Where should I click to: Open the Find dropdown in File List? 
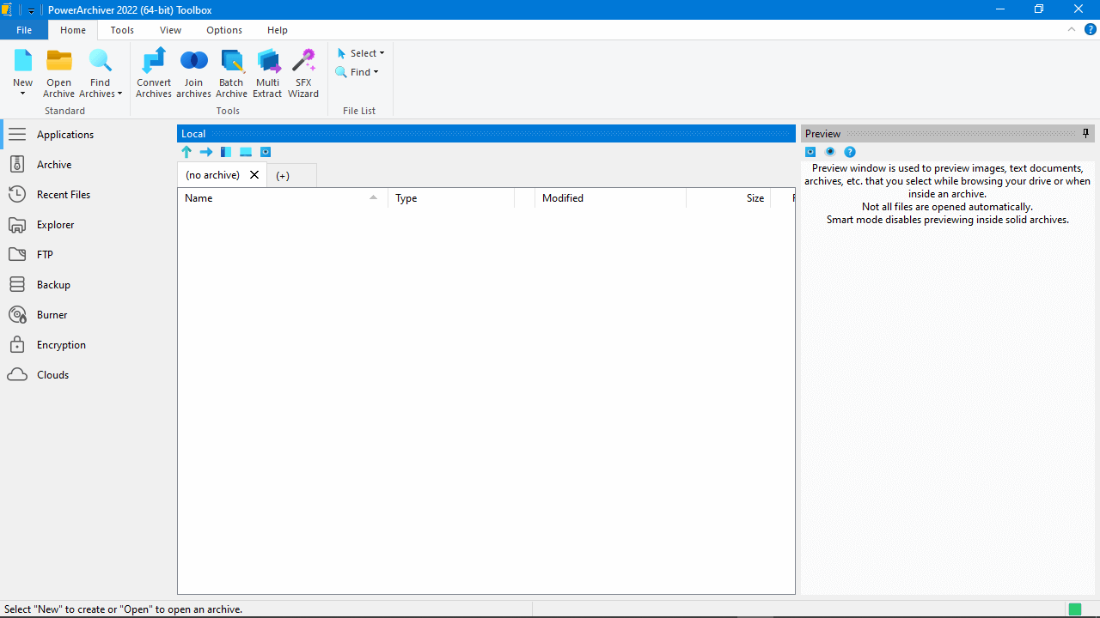[357, 72]
